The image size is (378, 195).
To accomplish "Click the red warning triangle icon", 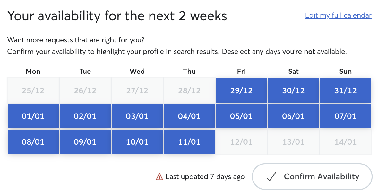I will (x=159, y=177).
